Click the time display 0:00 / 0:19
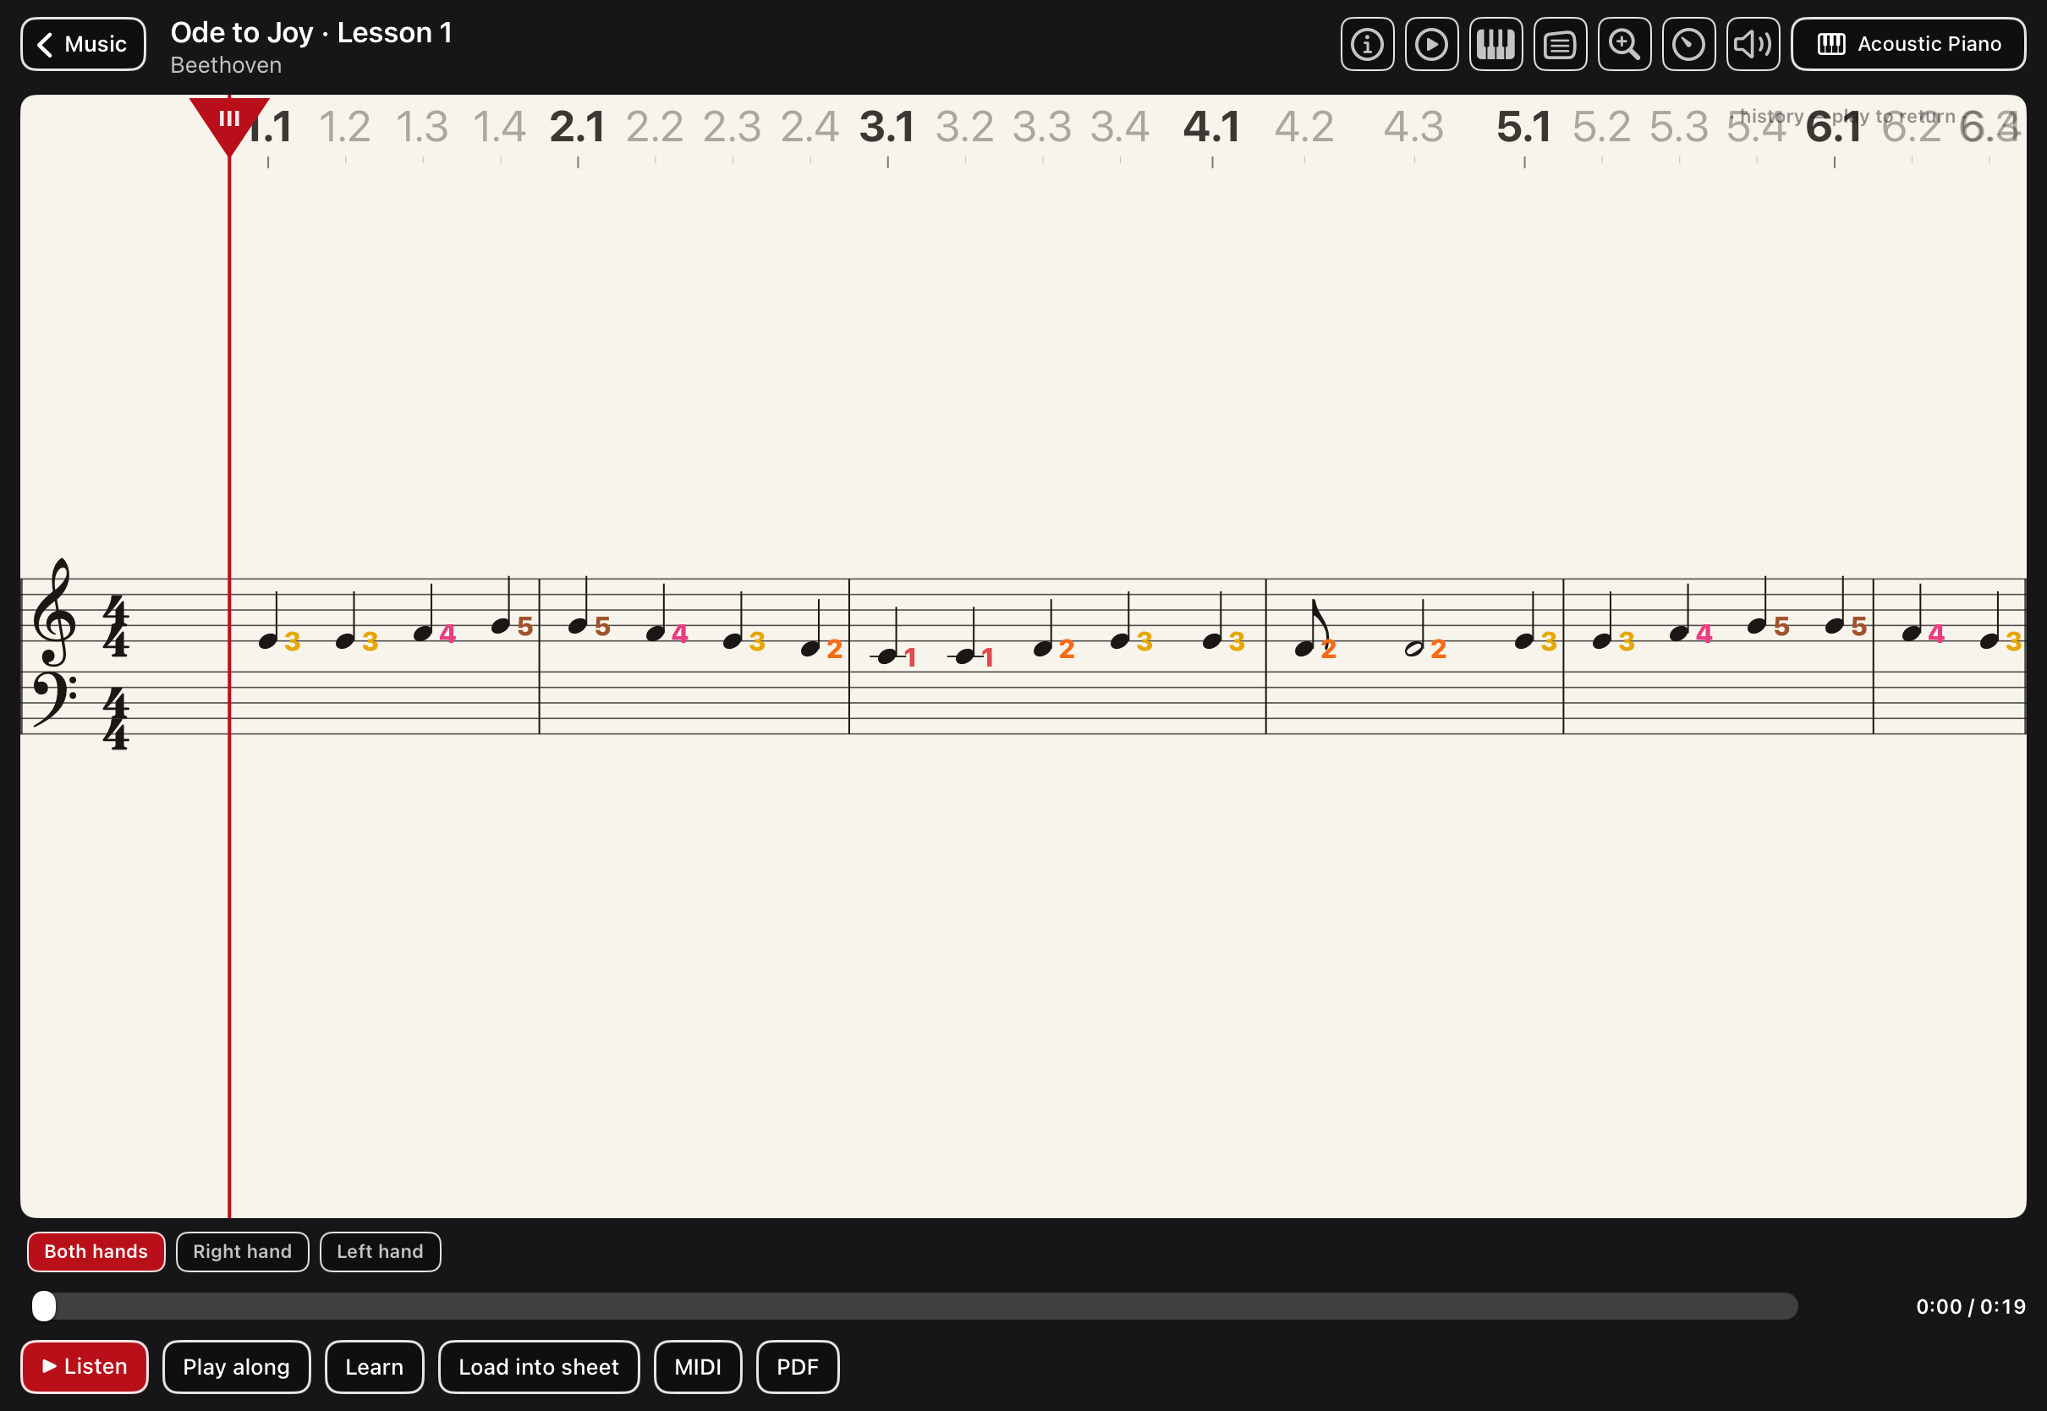This screenshot has height=1411, width=2047. (x=1970, y=1307)
